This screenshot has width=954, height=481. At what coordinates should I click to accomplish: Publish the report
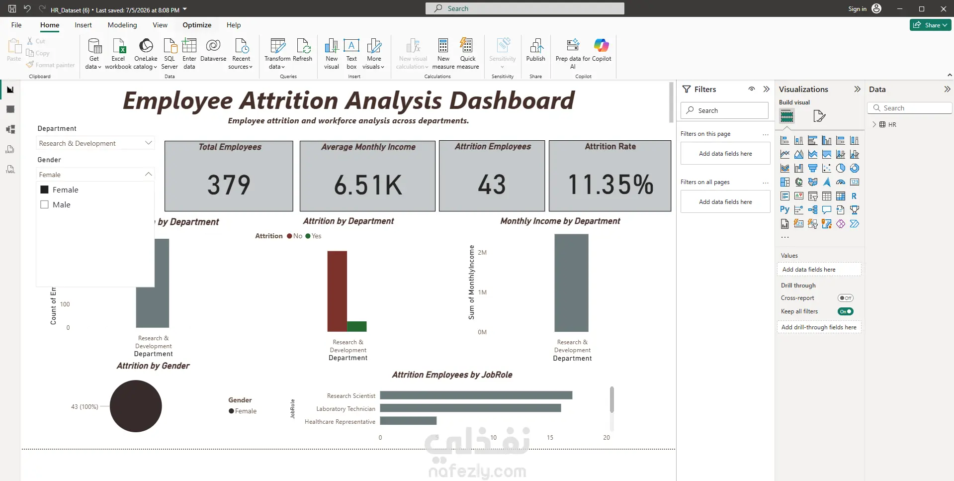coord(535,51)
